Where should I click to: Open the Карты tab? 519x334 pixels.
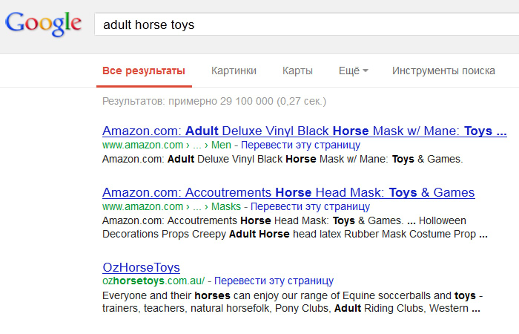tap(297, 71)
